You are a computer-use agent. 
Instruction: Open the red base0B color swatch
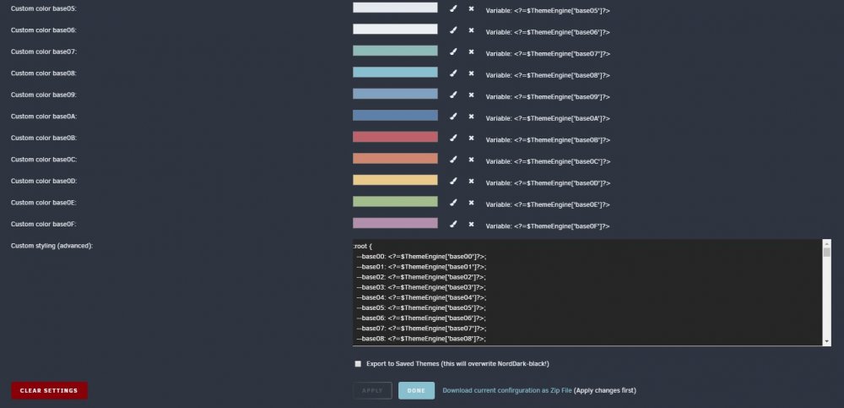pos(395,137)
